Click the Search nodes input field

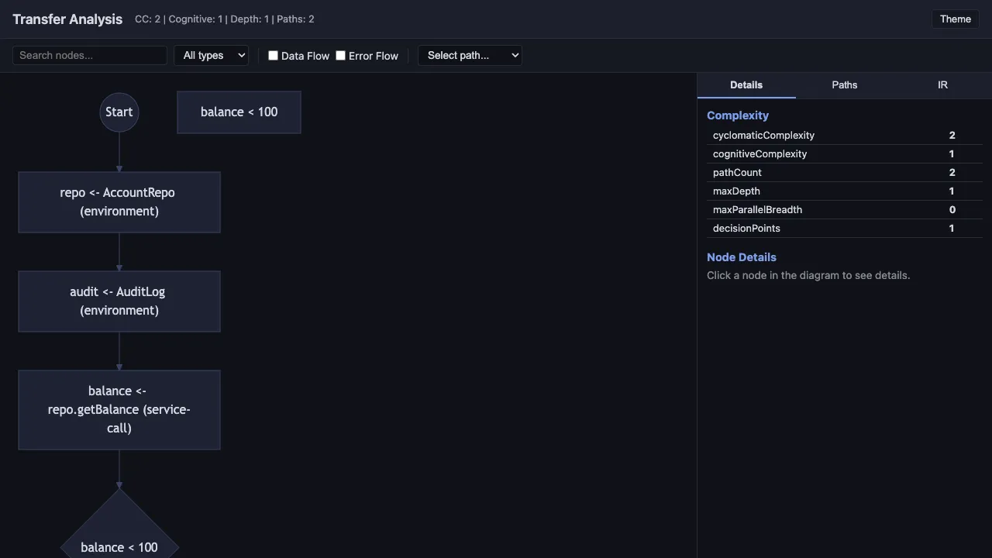click(89, 55)
